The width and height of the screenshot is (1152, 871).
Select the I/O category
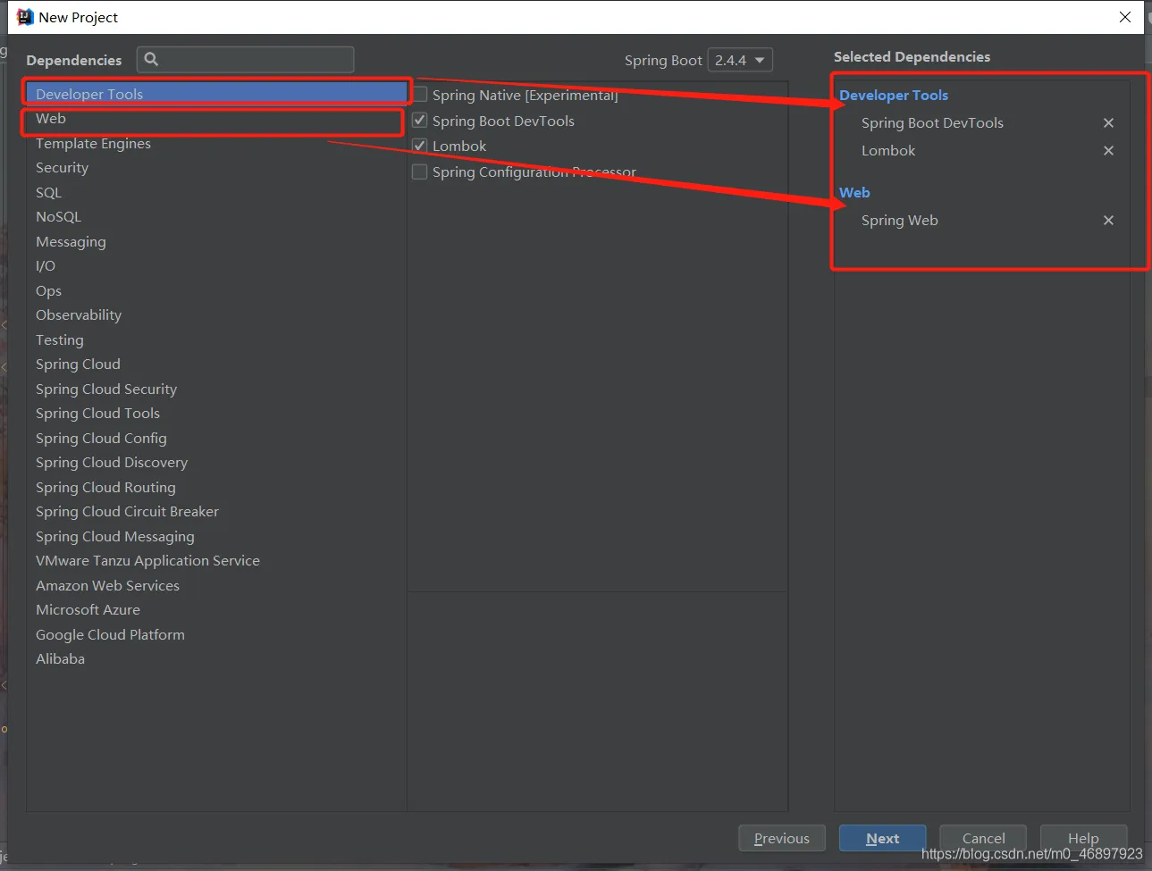pos(216,266)
